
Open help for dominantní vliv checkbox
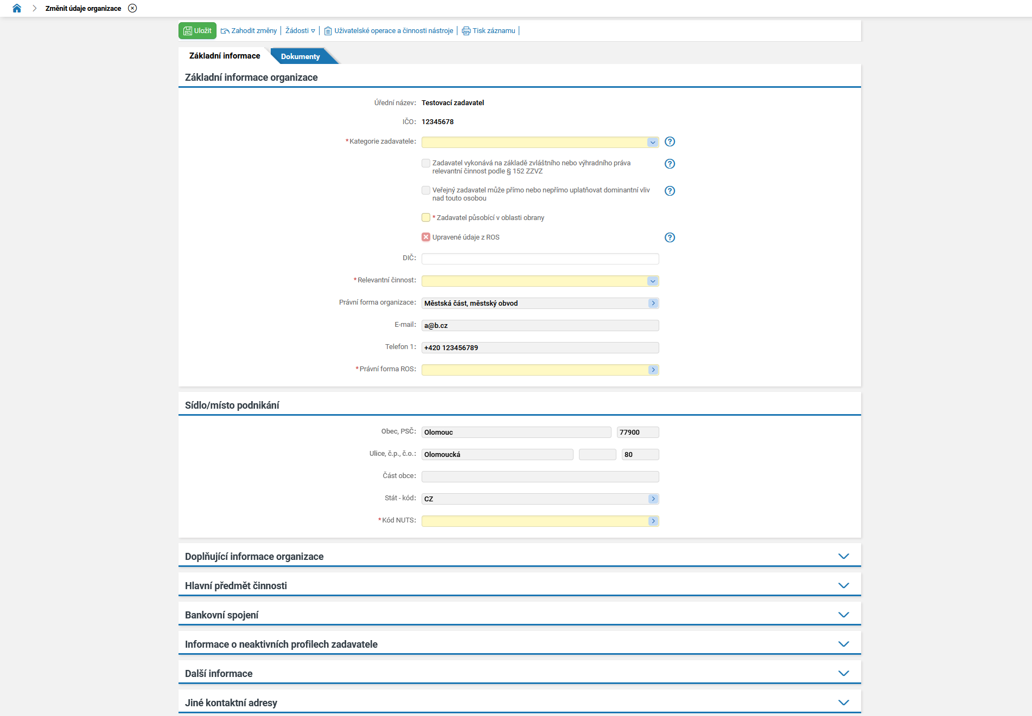pos(670,191)
